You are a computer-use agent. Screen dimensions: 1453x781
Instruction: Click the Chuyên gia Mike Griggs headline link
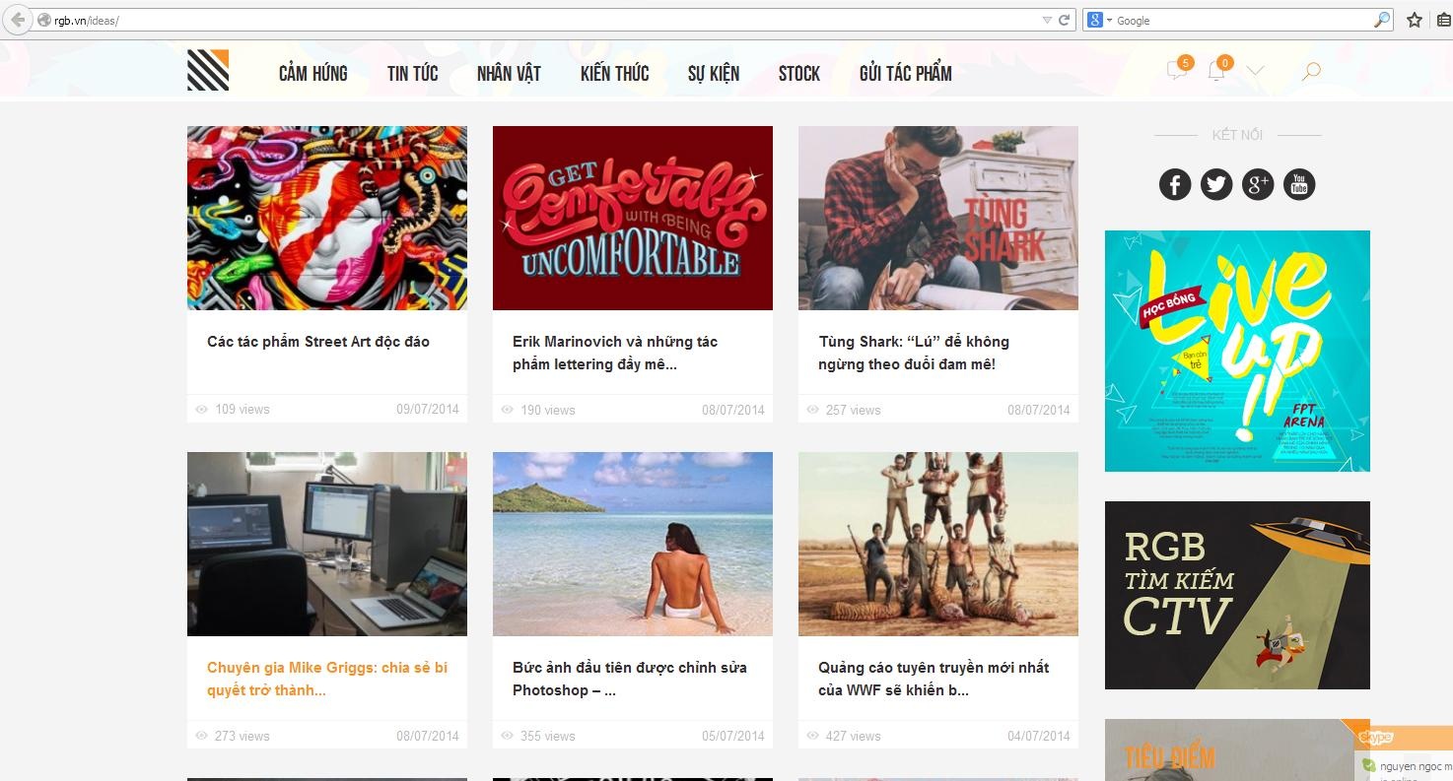coord(326,678)
